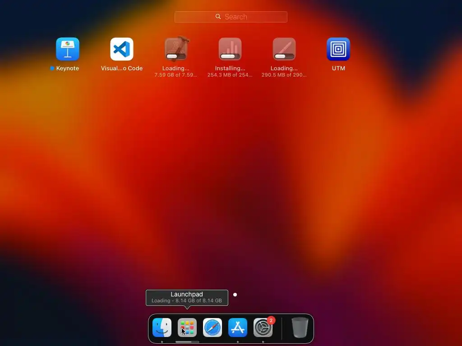Click the "290.5 MB of 290..." text
The height and width of the screenshot is (346, 462).
[284, 75]
